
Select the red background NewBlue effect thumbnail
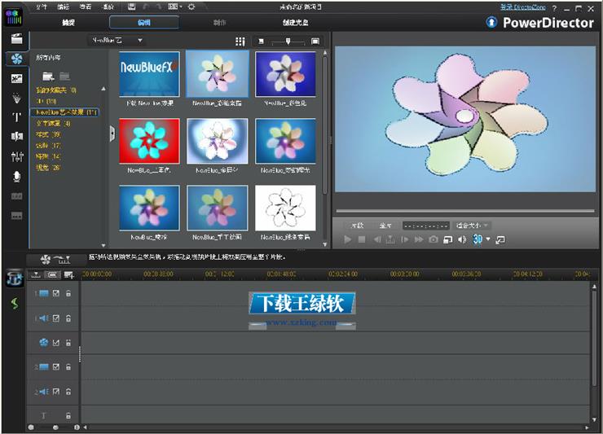(149, 141)
